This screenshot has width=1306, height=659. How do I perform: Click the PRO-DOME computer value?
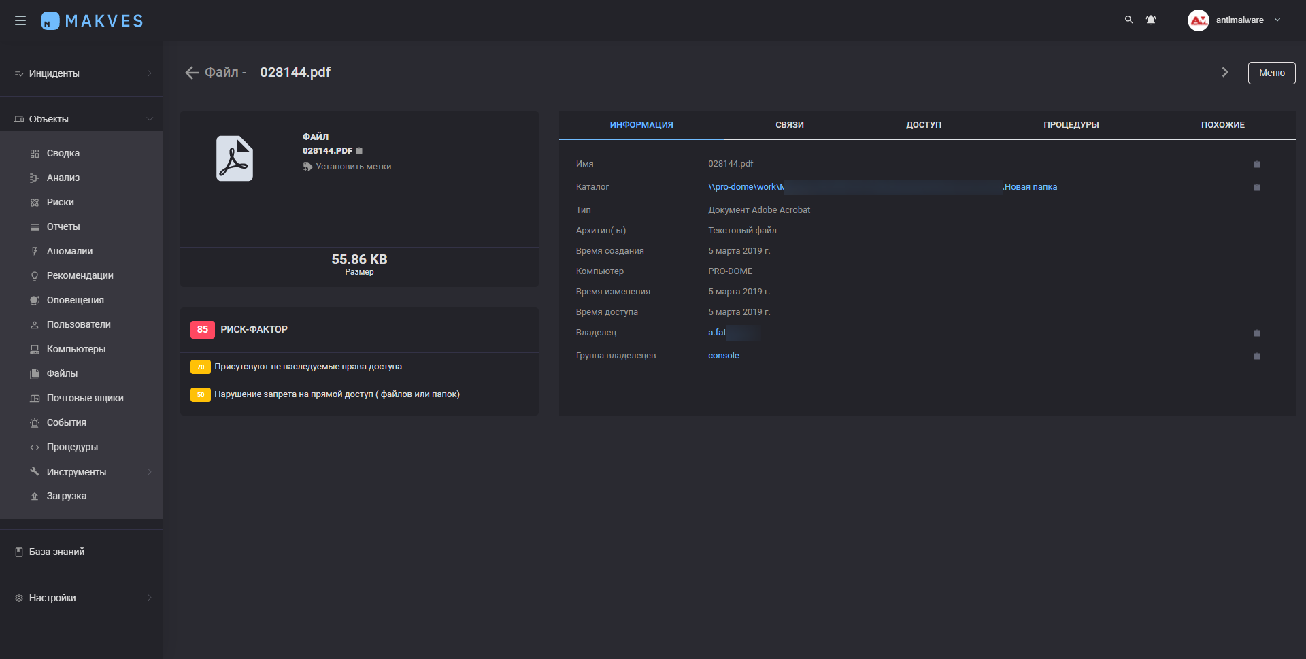click(x=731, y=271)
